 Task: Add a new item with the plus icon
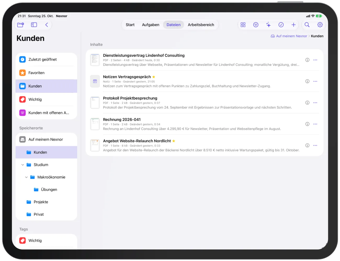click(293, 25)
